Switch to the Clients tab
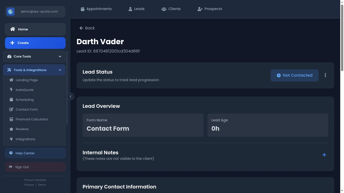The image size is (344, 193). pyautogui.click(x=171, y=9)
